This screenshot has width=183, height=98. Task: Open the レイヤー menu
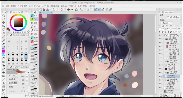click(45, 6)
